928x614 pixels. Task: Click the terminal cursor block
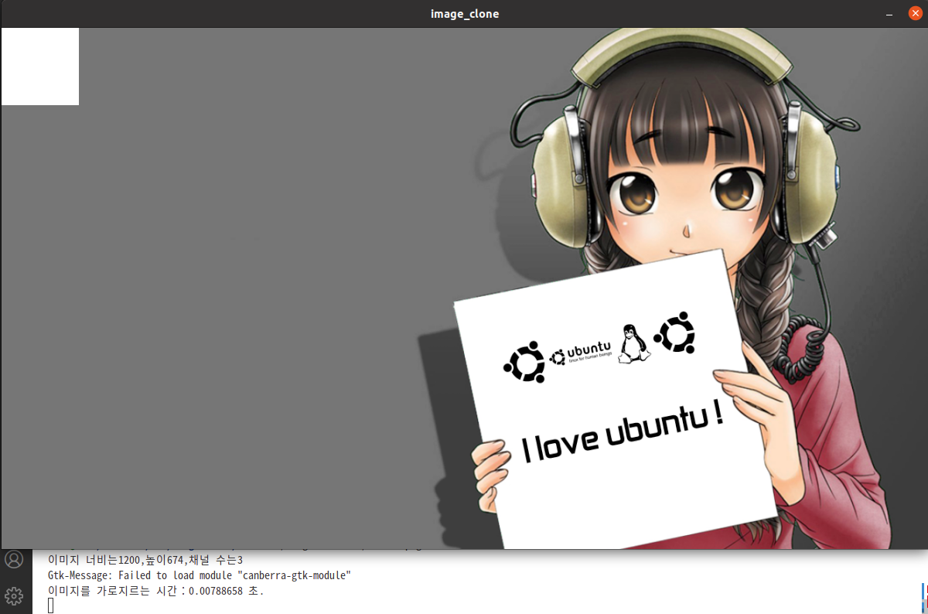[x=51, y=605]
